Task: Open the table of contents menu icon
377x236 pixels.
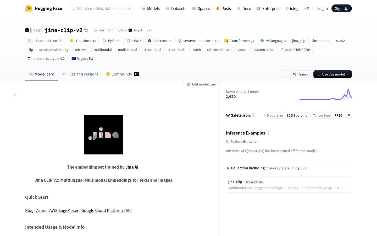Action: [x=15, y=94]
